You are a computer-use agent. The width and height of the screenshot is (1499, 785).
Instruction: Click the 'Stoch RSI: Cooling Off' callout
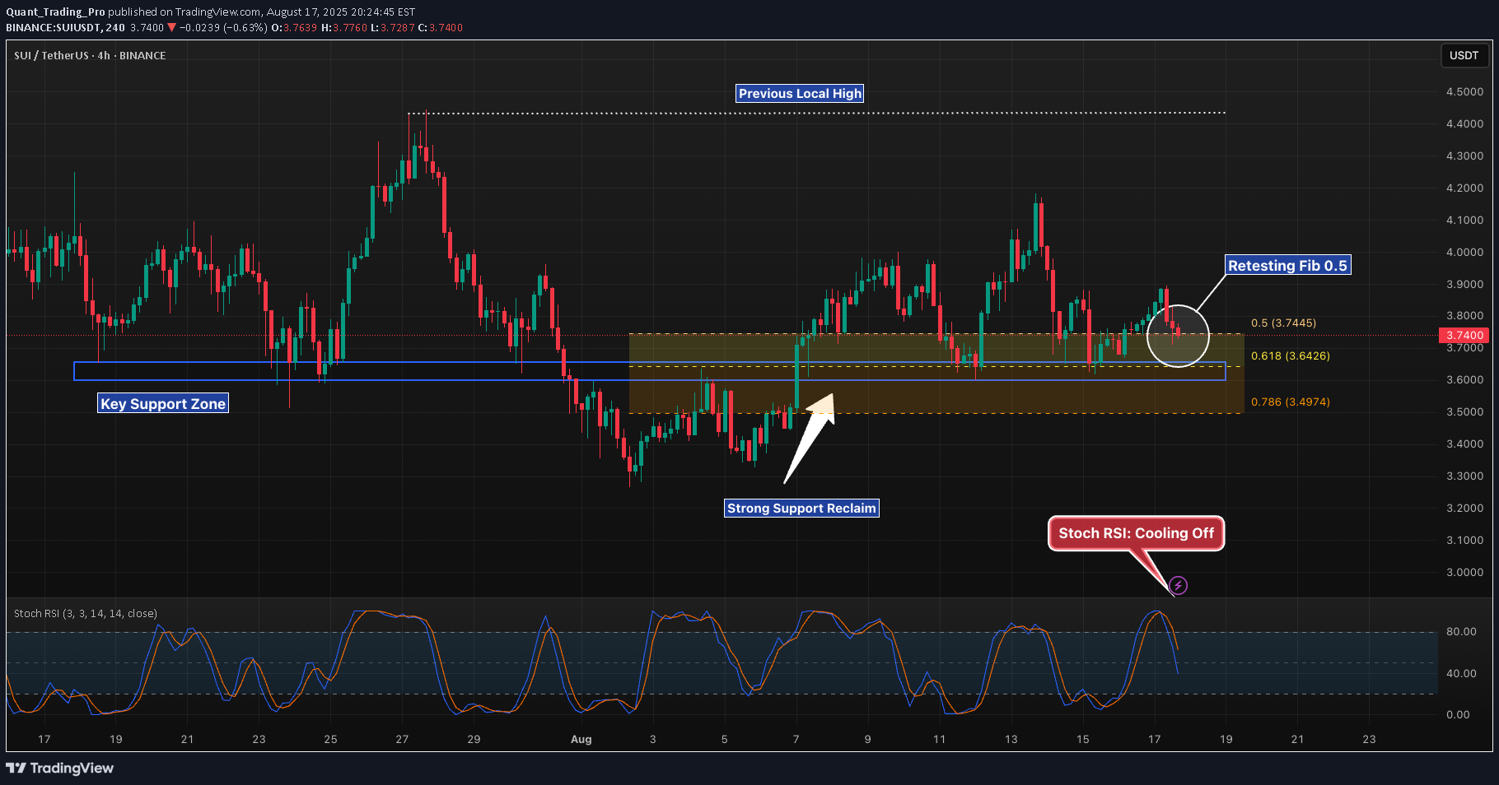1136,532
